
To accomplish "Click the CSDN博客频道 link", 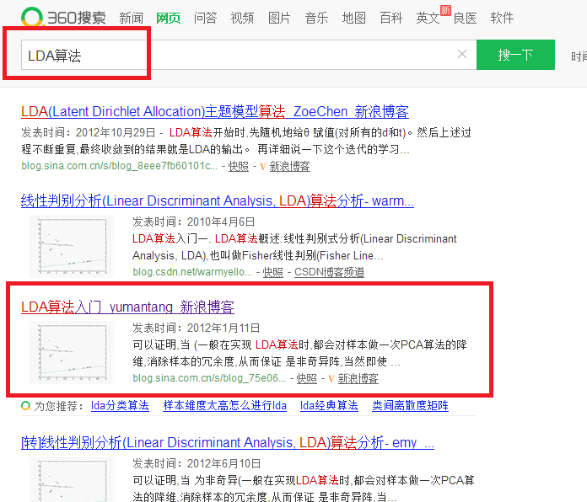I will click(329, 272).
